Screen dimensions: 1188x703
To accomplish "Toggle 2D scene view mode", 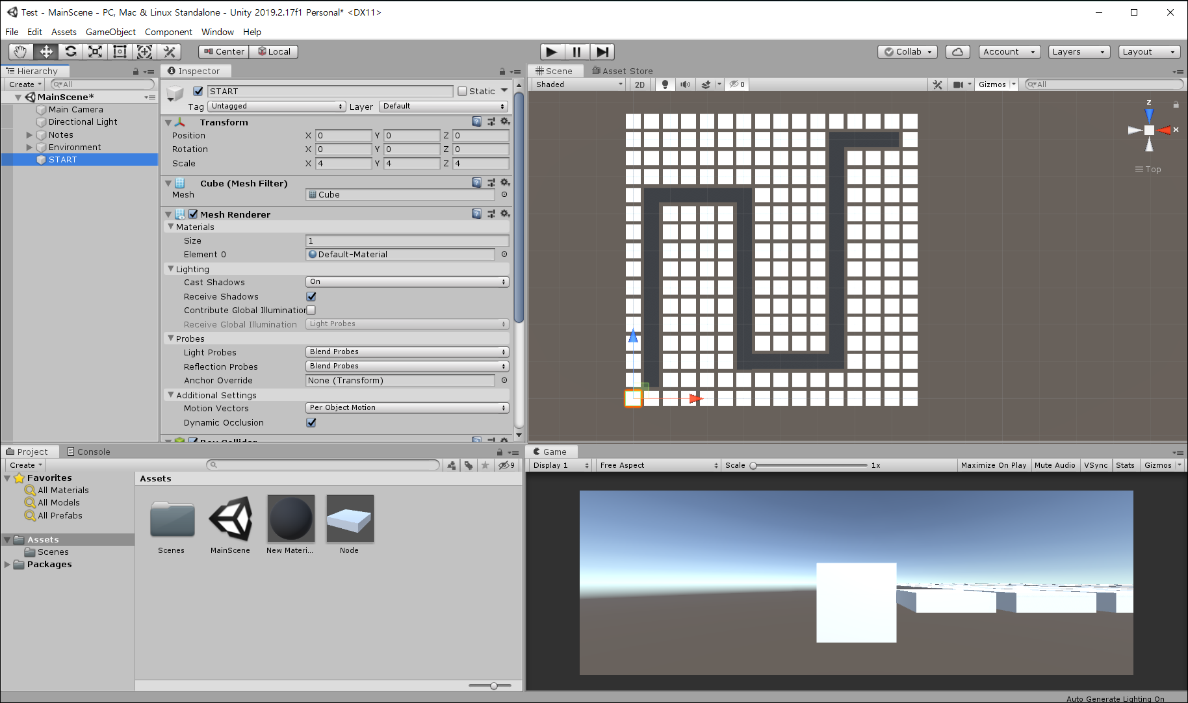I will click(x=640, y=84).
